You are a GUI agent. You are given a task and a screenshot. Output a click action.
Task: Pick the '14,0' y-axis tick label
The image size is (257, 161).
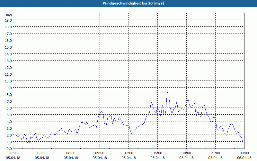[x=8, y=54]
